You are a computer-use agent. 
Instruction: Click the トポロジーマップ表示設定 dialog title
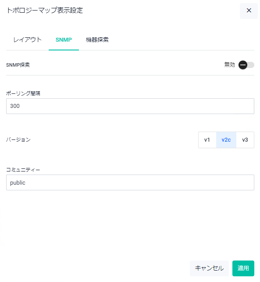click(x=45, y=11)
